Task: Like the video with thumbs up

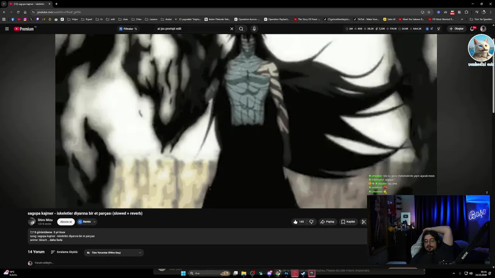Action: pyautogui.click(x=298, y=222)
